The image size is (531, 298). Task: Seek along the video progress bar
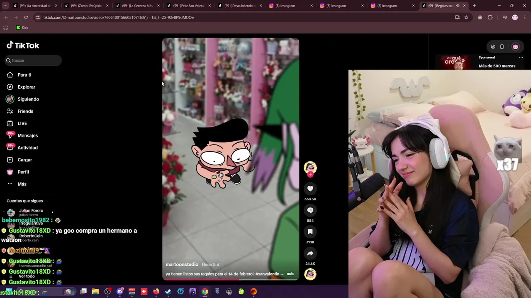(x=231, y=279)
